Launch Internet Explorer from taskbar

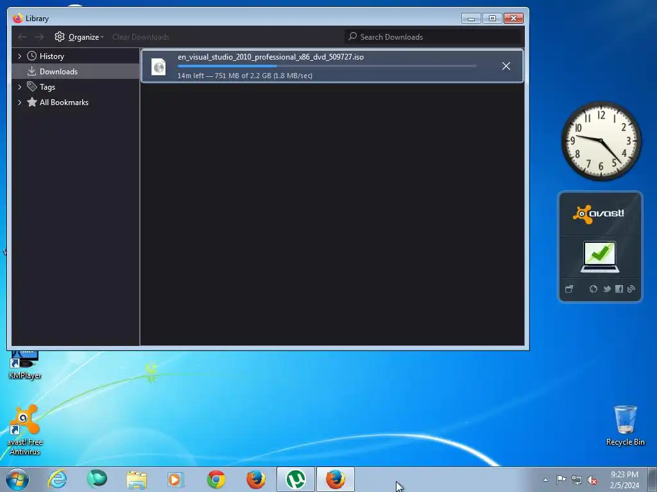pyautogui.click(x=57, y=479)
